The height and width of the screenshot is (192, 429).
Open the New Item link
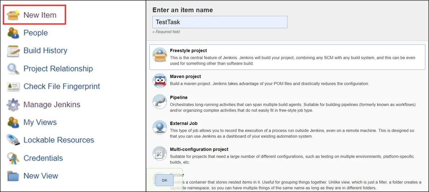(x=40, y=15)
